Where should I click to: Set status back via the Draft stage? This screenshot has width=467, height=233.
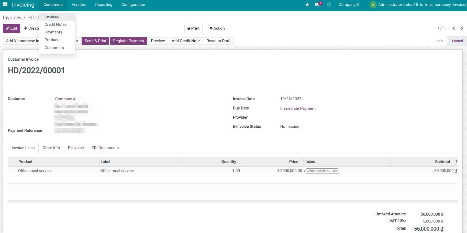pyautogui.click(x=439, y=41)
